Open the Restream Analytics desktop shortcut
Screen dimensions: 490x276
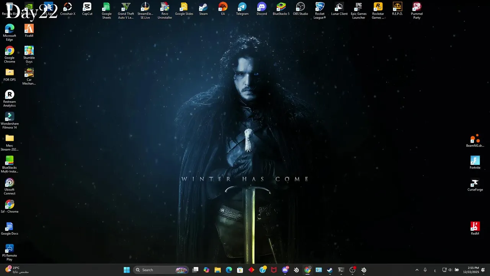[10, 99]
